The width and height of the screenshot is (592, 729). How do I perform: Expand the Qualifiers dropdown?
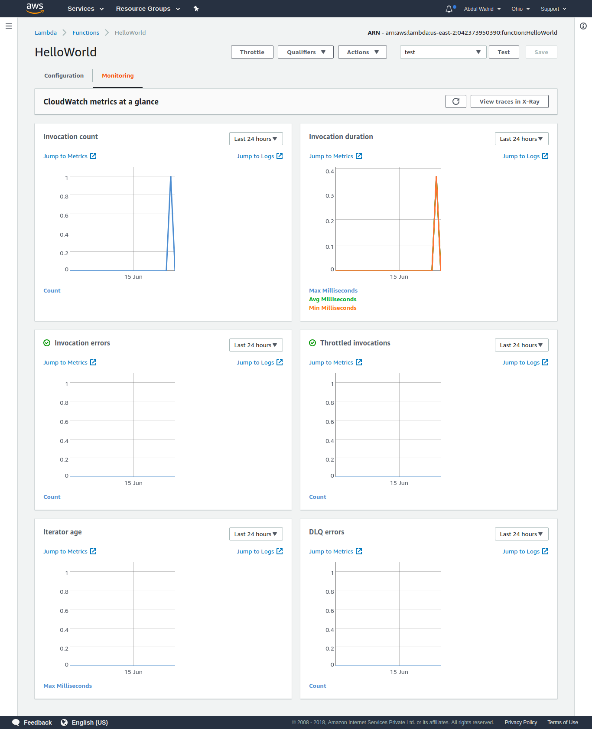pyautogui.click(x=306, y=52)
